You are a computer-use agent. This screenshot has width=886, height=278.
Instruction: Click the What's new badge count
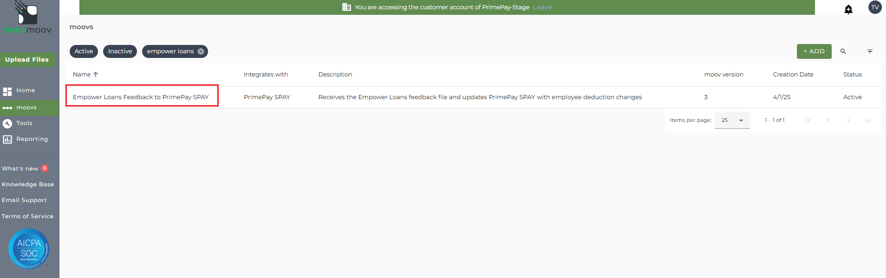point(45,168)
